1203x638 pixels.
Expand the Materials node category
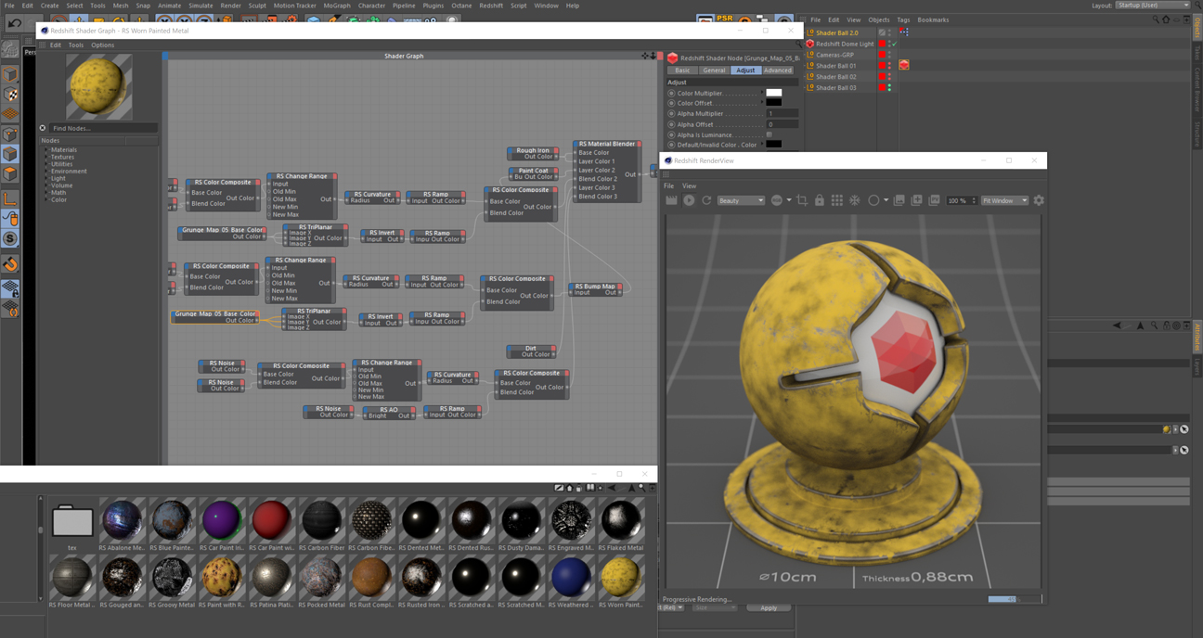pos(46,149)
